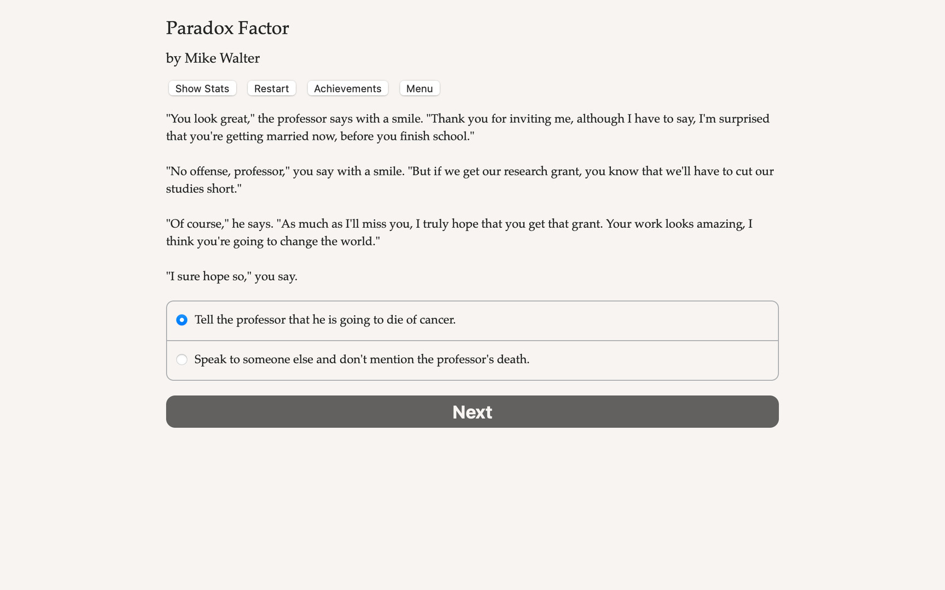The width and height of the screenshot is (945, 590).
Task: Choose to speak to someone else instead
Action: [362, 359]
